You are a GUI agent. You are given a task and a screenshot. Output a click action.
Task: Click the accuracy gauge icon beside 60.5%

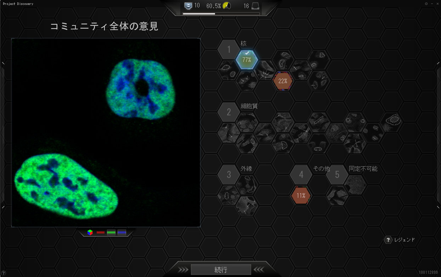click(x=227, y=6)
